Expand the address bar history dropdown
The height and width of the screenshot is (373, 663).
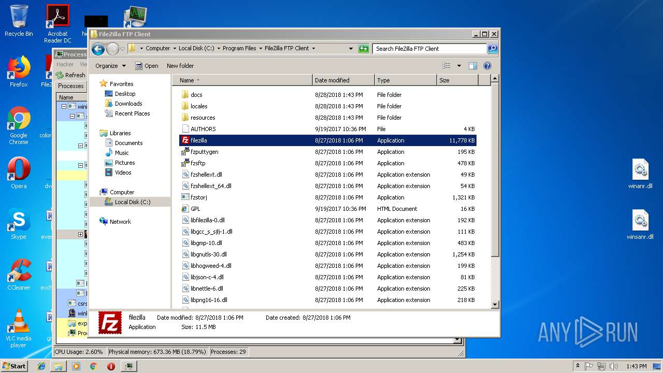tap(351, 49)
